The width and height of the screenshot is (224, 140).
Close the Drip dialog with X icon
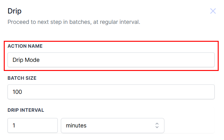tap(213, 11)
